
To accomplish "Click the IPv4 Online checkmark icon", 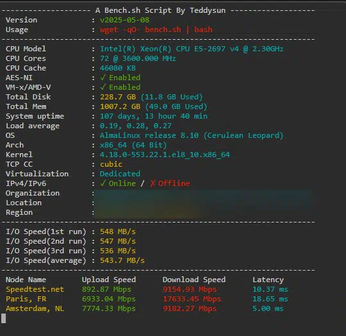I will tap(103, 183).
